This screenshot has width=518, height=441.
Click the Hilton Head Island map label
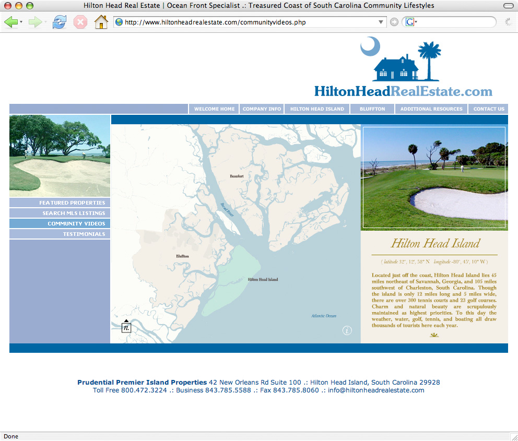[x=263, y=280]
